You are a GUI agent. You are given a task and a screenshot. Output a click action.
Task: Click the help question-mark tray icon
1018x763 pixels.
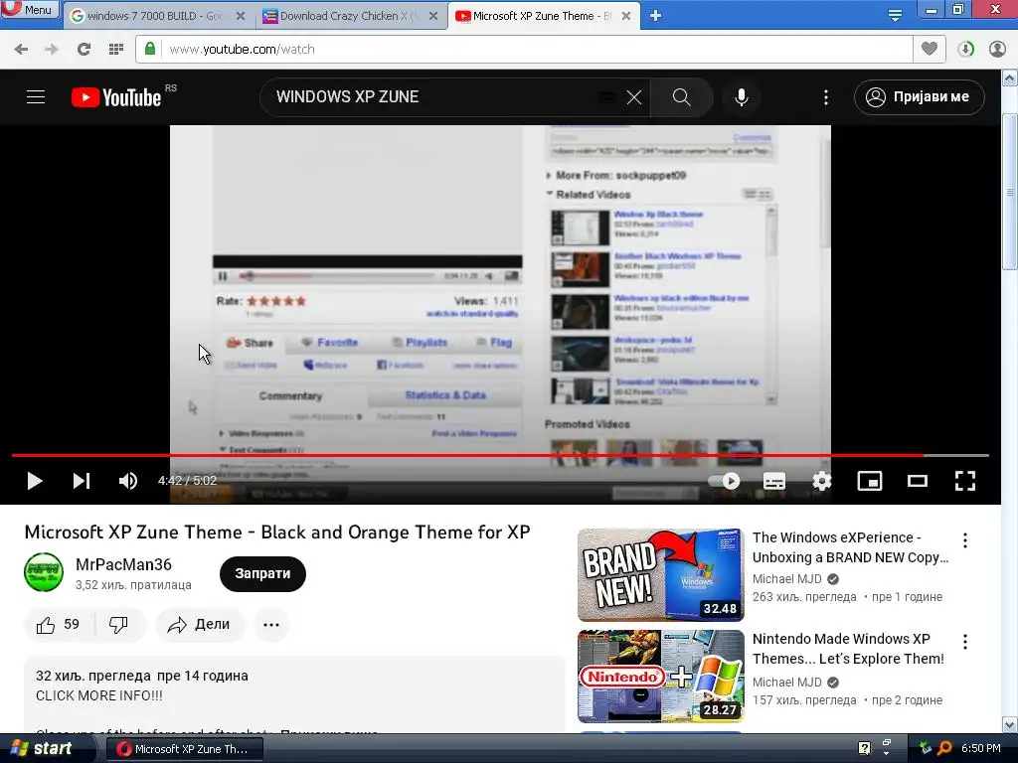[x=864, y=748]
